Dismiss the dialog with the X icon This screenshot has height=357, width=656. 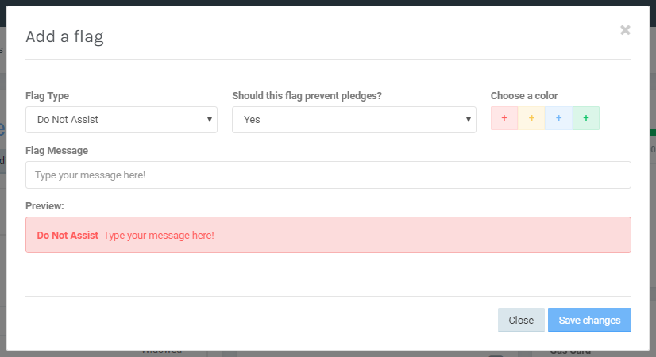[x=625, y=30]
